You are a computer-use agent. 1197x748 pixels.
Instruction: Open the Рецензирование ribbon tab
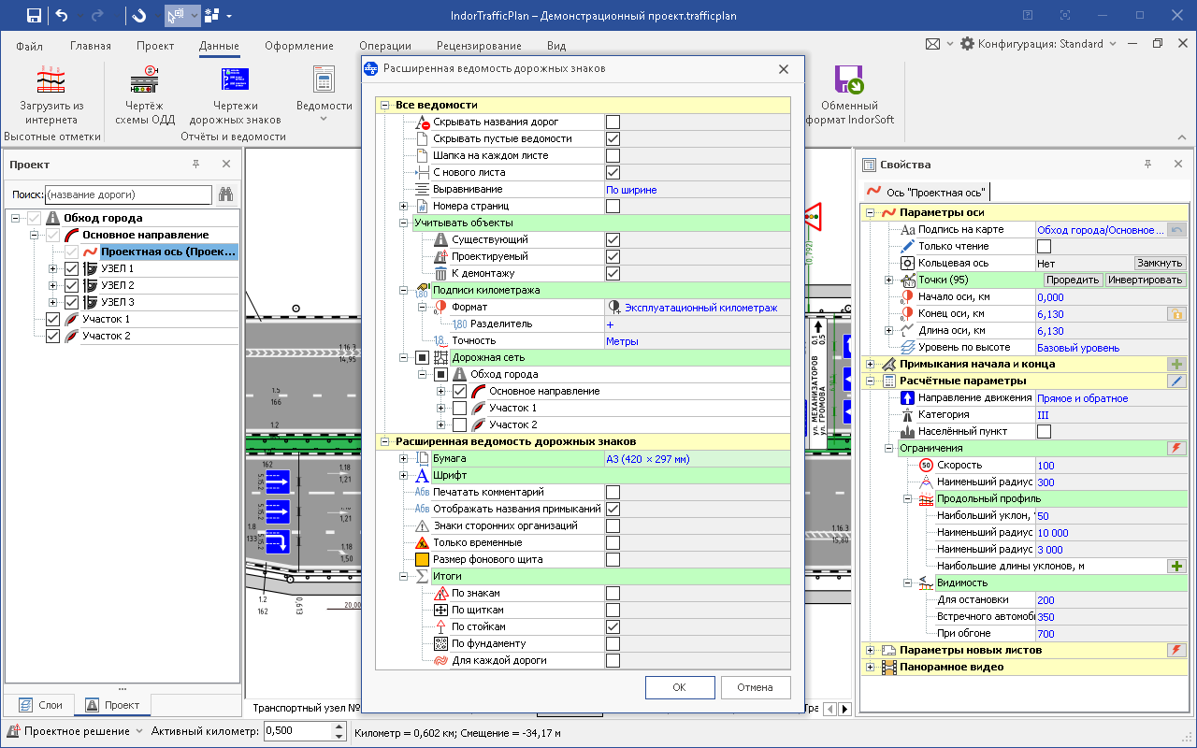pyautogui.click(x=479, y=46)
